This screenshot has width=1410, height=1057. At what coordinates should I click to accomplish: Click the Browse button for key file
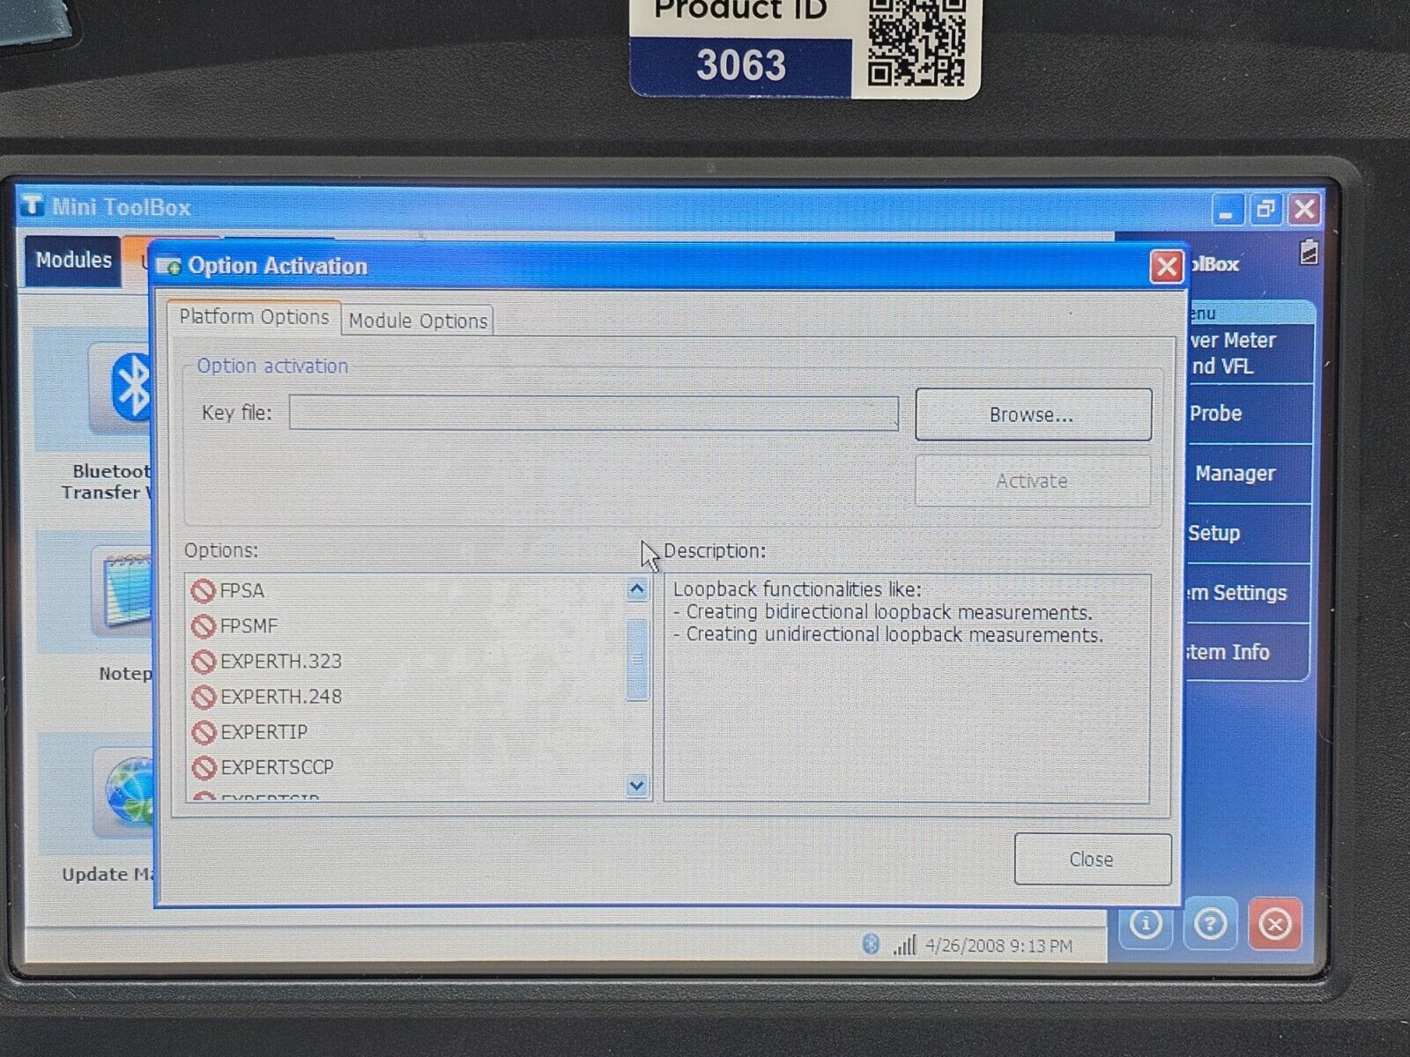point(1032,413)
